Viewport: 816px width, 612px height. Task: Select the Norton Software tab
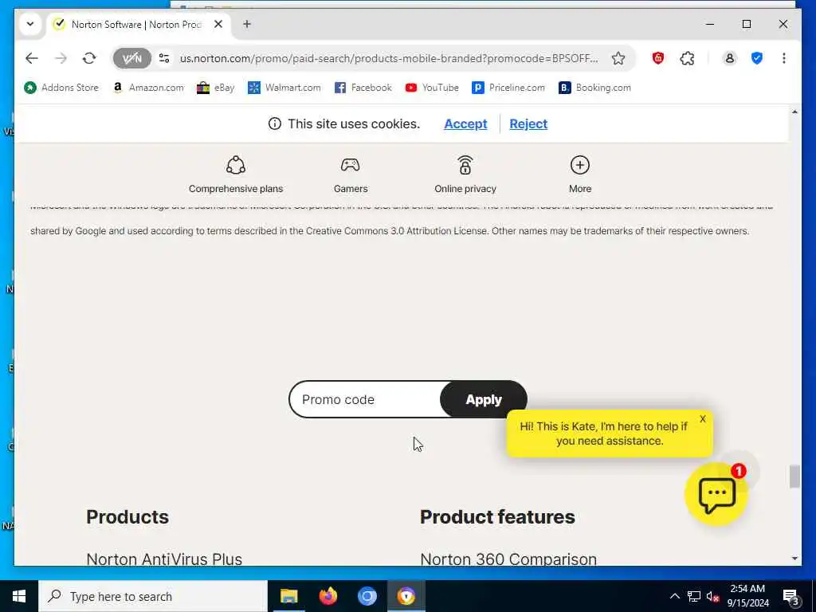coord(136,25)
